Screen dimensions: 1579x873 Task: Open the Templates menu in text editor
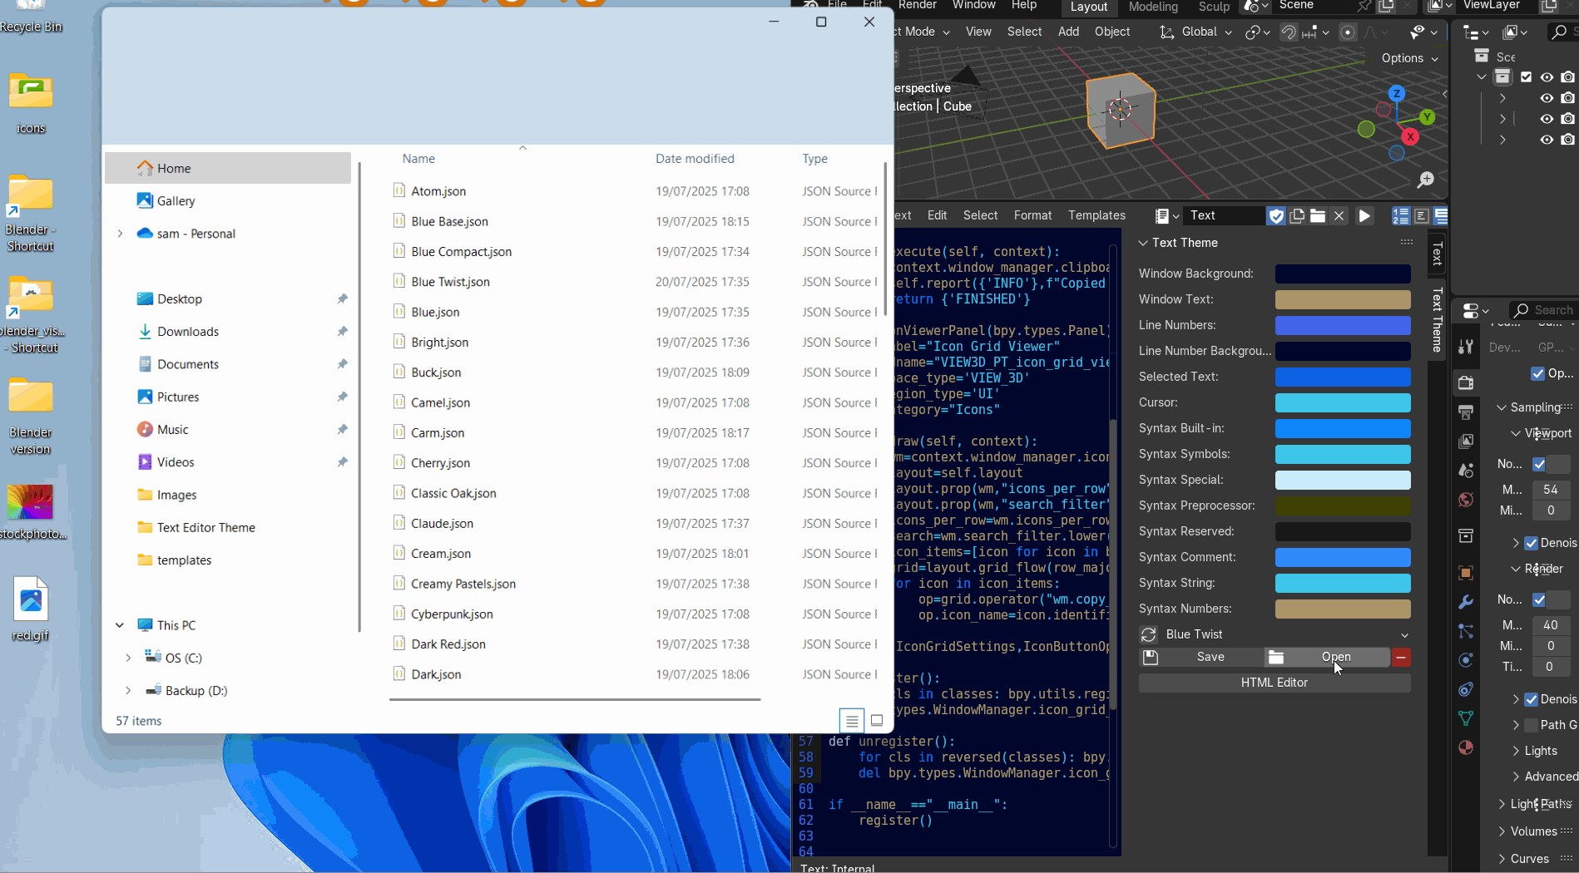click(x=1096, y=215)
